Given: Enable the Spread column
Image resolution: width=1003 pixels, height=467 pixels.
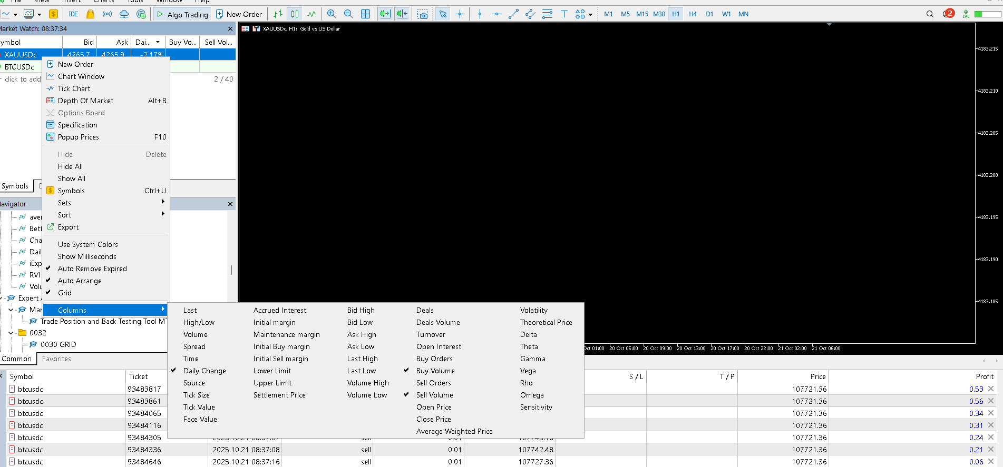Looking at the screenshot, I should point(194,346).
